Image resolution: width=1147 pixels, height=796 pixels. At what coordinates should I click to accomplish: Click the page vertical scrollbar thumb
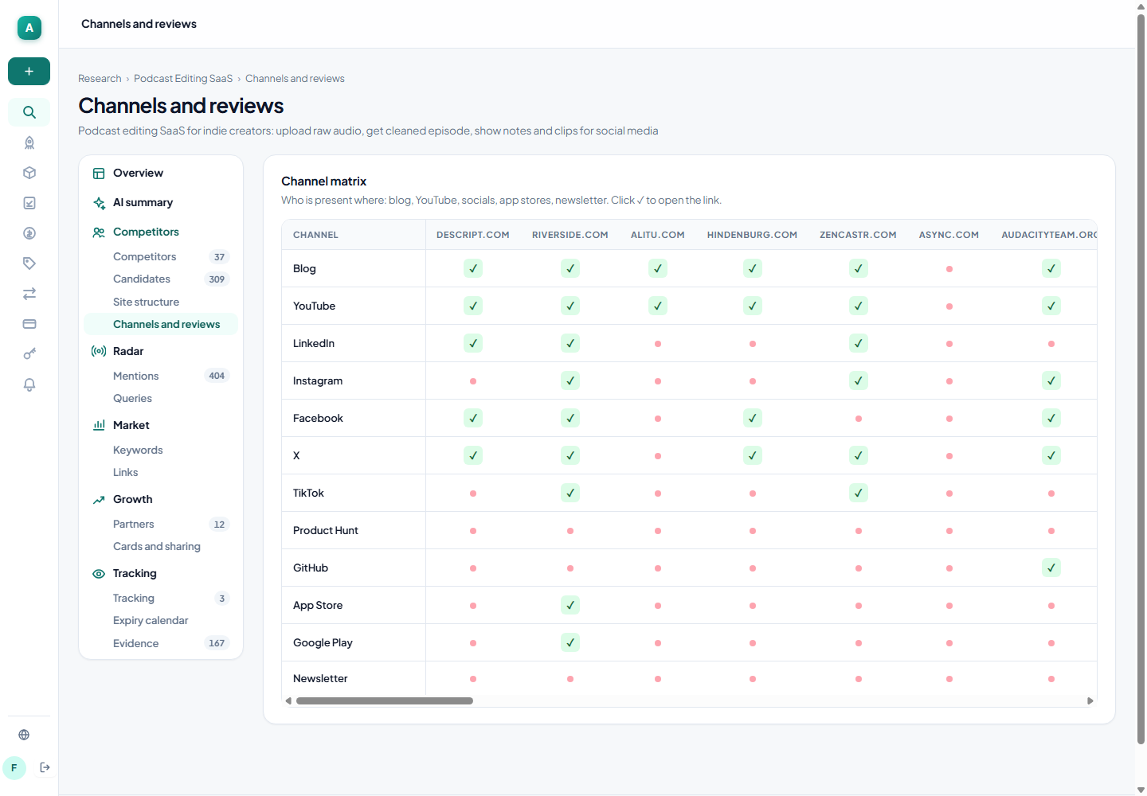tap(1141, 378)
